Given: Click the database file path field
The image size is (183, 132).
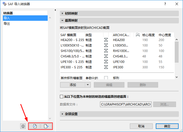Looking at the screenshot, I should coord(126,104).
